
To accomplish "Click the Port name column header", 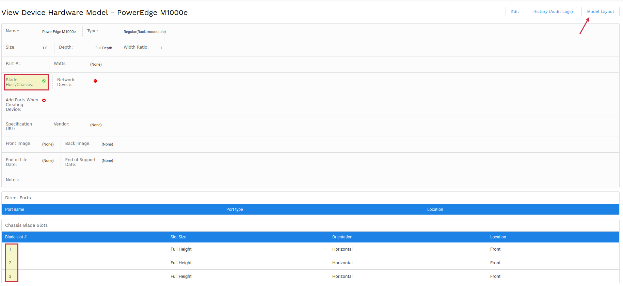I will (15, 209).
